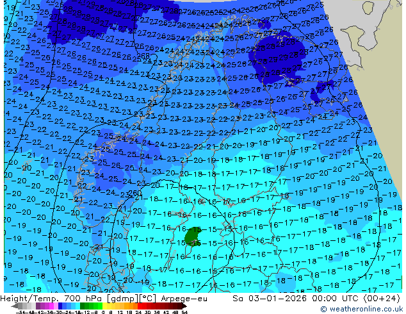Open the weatheronline.co.uk copyright link
The image size is (406, 314).
click(362, 309)
